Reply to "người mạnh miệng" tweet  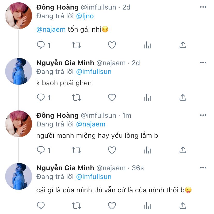[x=41, y=150]
